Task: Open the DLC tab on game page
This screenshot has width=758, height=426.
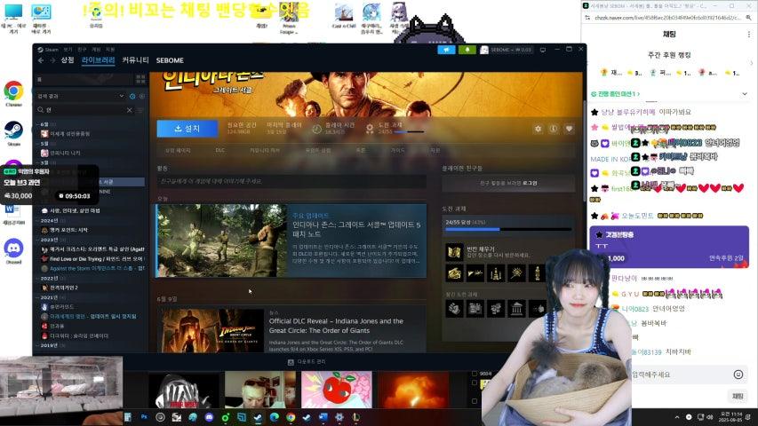Action: click(x=220, y=150)
